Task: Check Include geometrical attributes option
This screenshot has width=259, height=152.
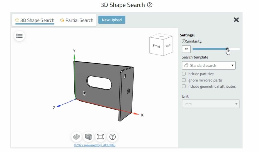Action: point(184,86)
